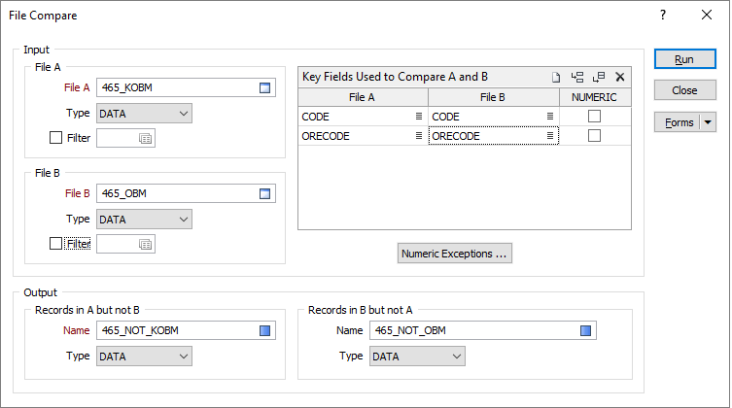
Task: Enable the File B Filter checkbox
Action: [x=56, y=244]
